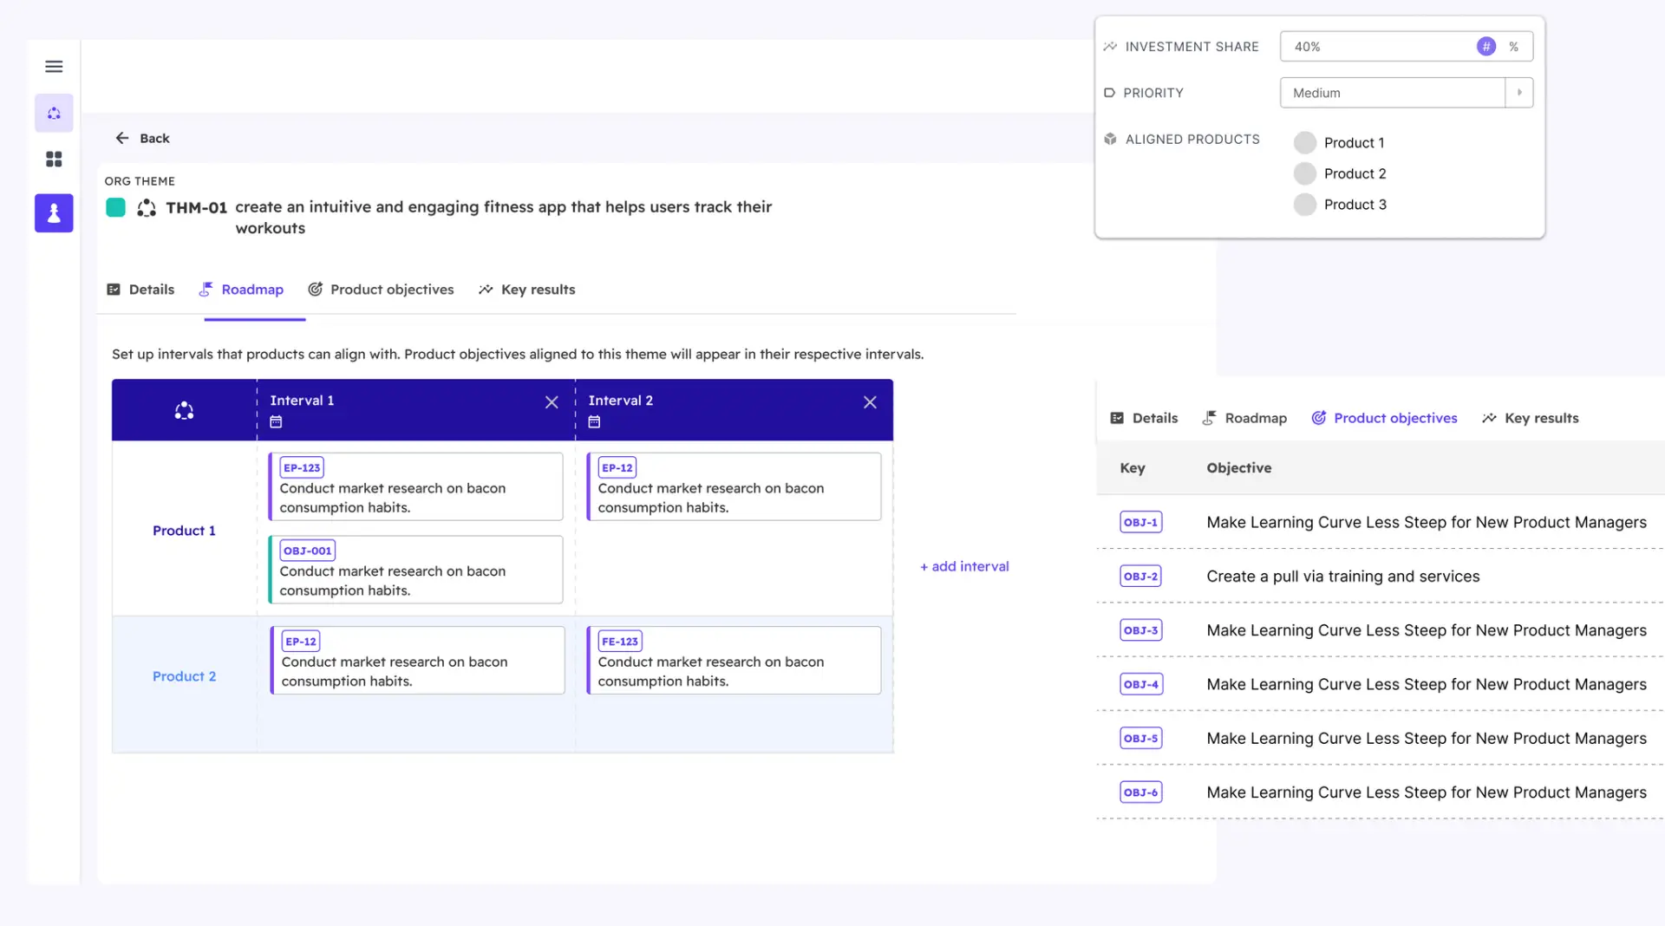Open the dashboard grid icon in sidebar
The width and height of the screenshot is (1665, 926).
tap(54, 160)
